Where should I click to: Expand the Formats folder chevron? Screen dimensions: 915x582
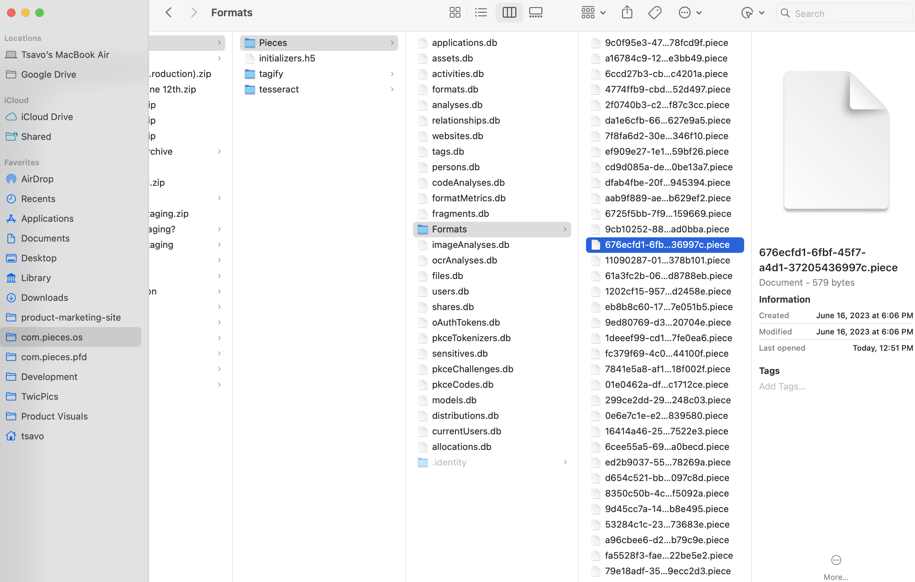565,229
